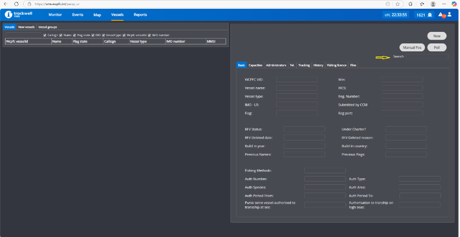Image resolution: width=460 pixels, height=237 pixels.
Task: Click the IRCS field
Action: point(402,88)
